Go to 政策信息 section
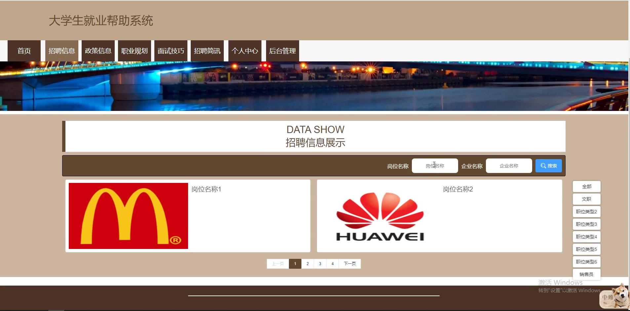 98,51
